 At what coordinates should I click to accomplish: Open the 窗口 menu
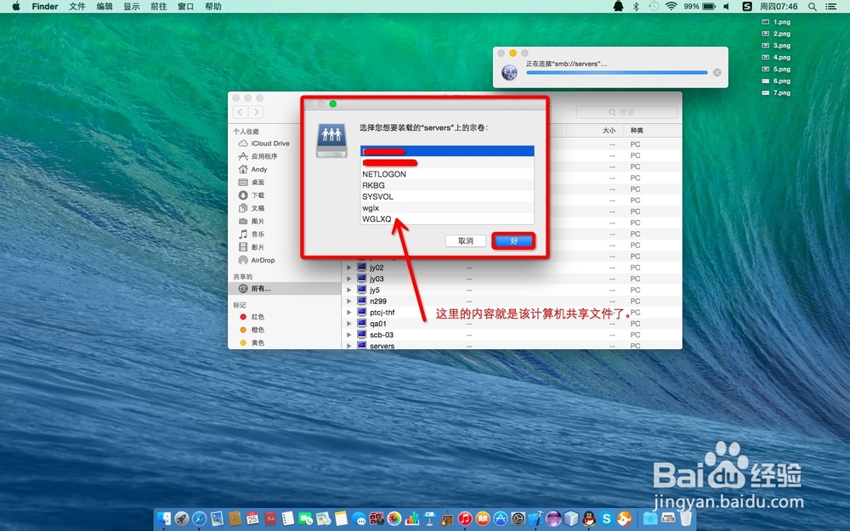[186, 7]
